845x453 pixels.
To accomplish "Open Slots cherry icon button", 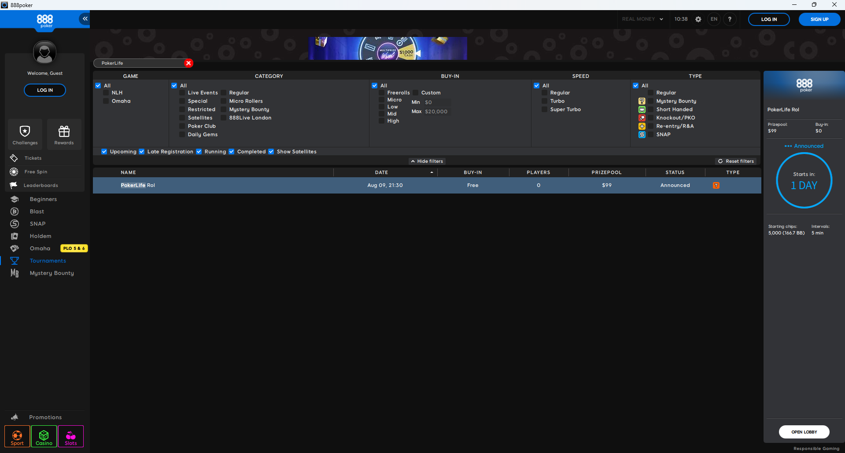I will (71, 436).
